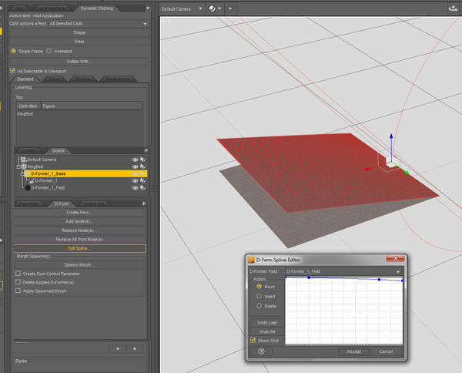Toggle selectability arrow for D-Former_1_Field

pyautogui.click(x=143, y=188)
